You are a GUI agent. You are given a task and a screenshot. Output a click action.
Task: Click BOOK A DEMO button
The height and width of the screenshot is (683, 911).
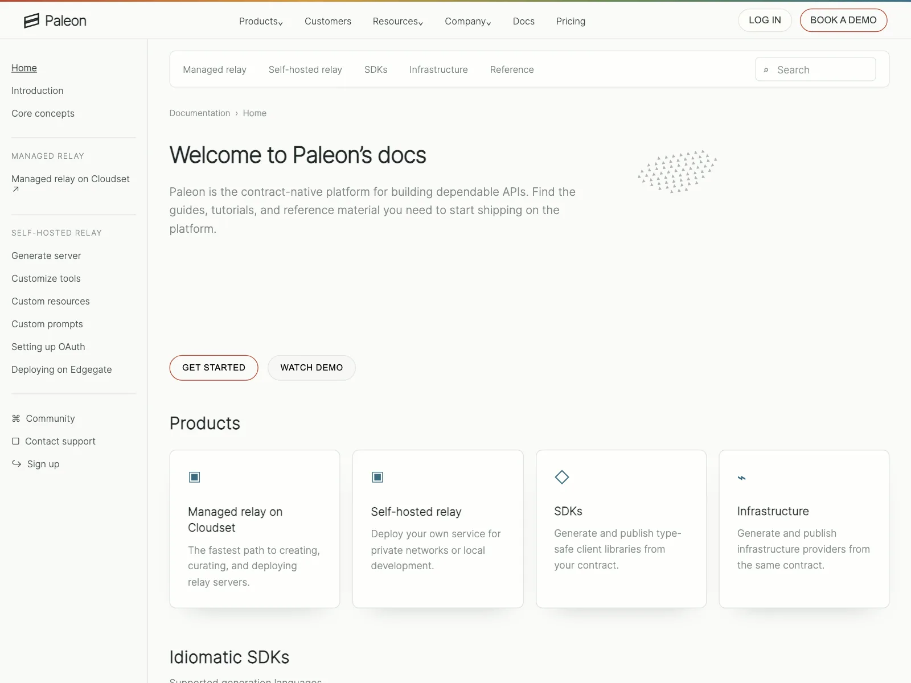843,20
